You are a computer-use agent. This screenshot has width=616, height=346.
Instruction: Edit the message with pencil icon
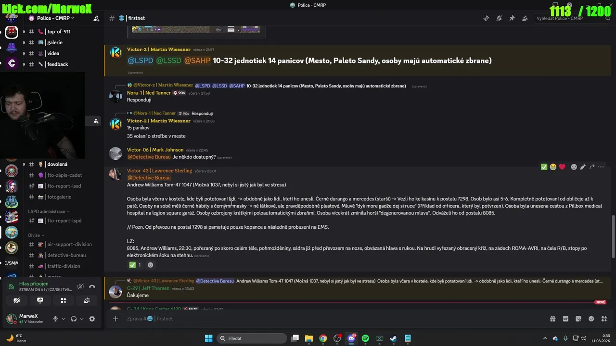583,167
